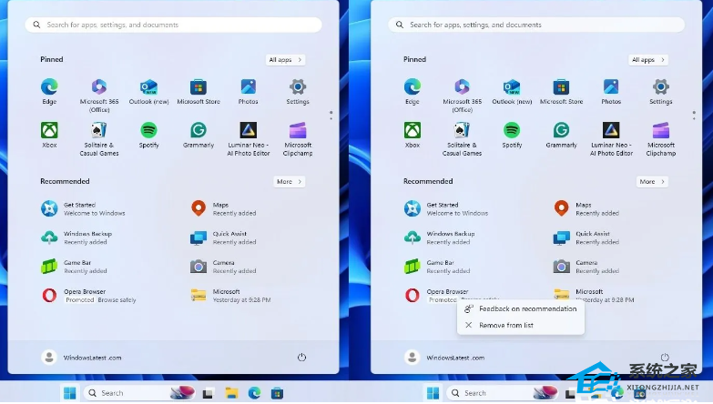Screen dimensions: 713x404
Task: Open Camera recommendation in right Start menu
Action: tap(586, 267)
